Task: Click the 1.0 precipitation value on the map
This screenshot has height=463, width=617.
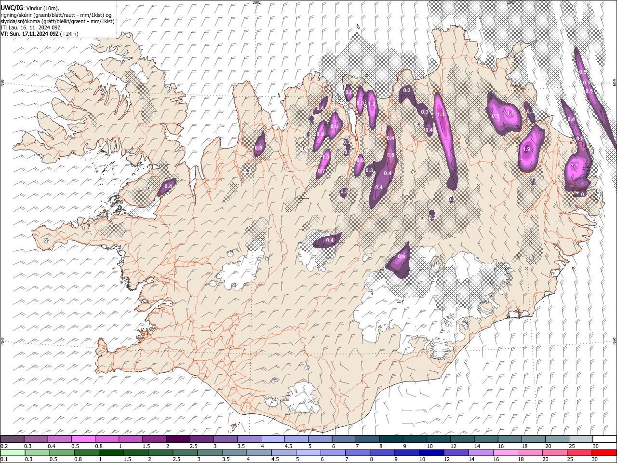Action: coord(326,157)
